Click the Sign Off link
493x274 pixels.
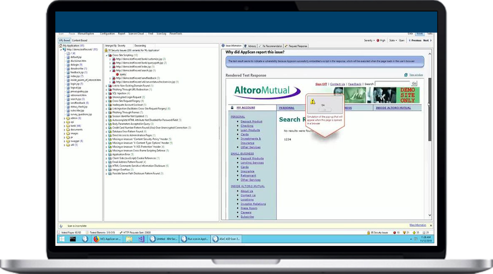321,84
